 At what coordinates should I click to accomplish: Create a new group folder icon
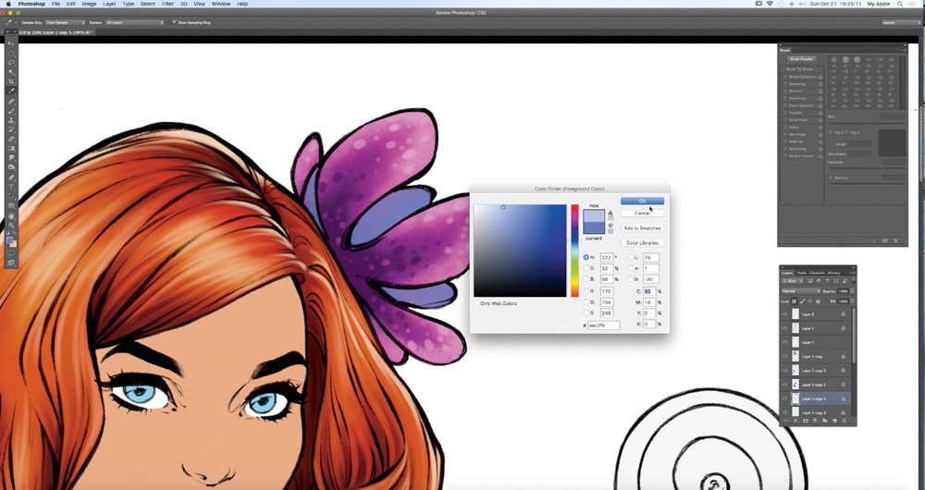pyautogui.click(x=825, y=421)
